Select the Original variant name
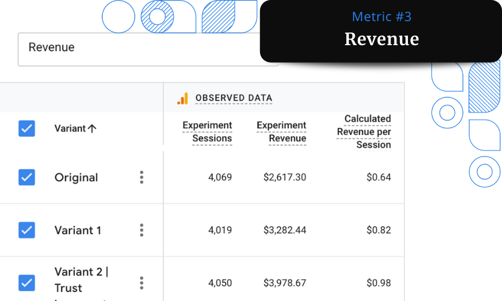Viewport: 502px width, 301px height. (76, 178)
